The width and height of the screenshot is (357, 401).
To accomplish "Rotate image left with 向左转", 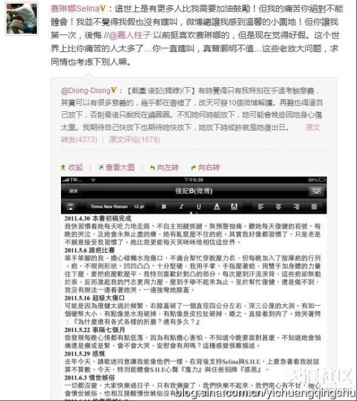I will (x=164, y=168).
